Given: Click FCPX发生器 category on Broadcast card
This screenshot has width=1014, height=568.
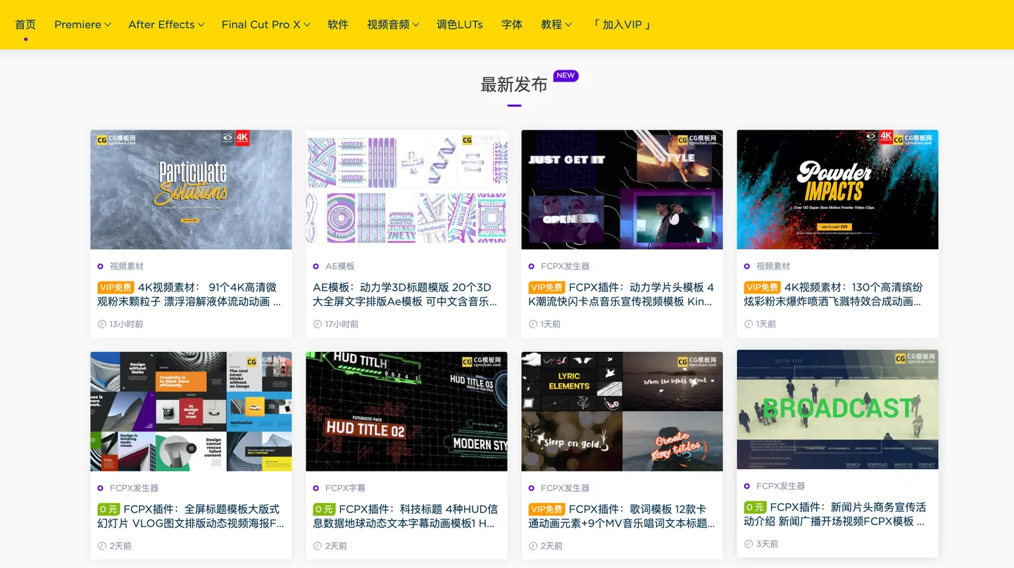Looking at the screenshot, I should click(x=781, y=486).
